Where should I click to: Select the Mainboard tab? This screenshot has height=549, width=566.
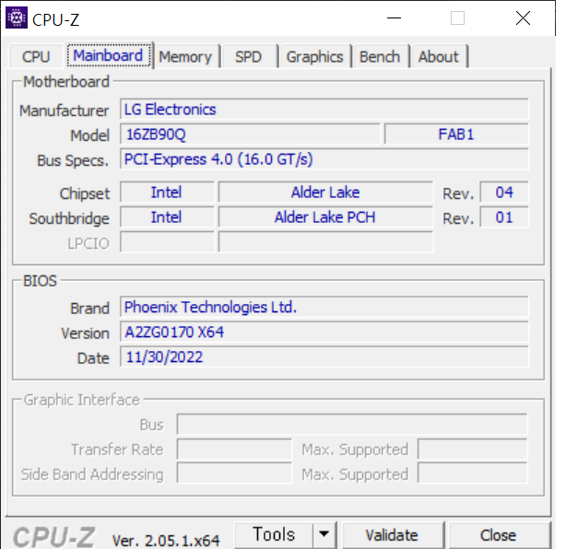[108, 55]
